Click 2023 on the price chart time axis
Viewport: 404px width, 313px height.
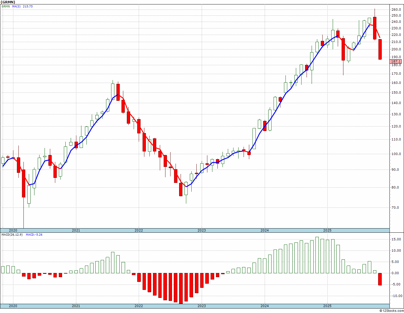202,230
